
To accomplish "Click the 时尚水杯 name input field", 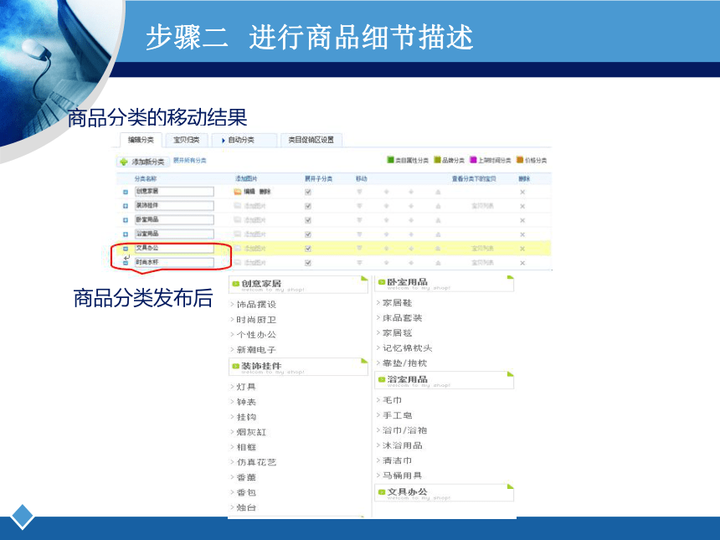I will (x=174, y=263).
